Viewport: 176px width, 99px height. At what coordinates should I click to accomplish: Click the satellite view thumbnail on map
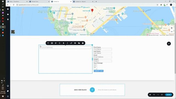point(13,32)
